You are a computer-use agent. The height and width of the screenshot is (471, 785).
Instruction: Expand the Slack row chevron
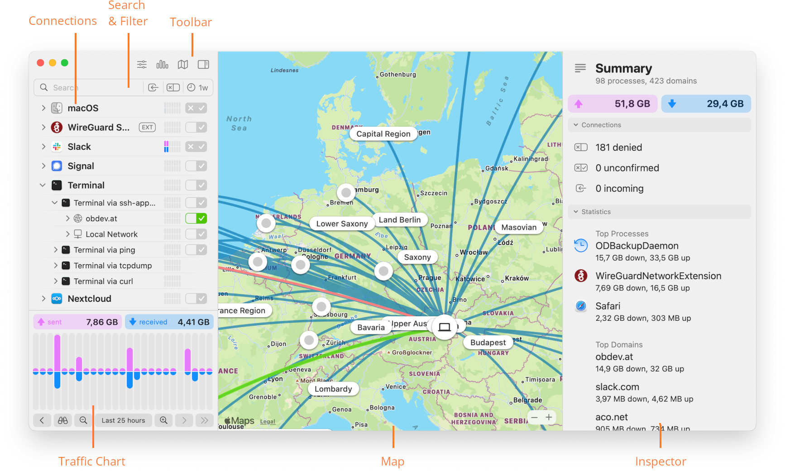tap(43, 147)
